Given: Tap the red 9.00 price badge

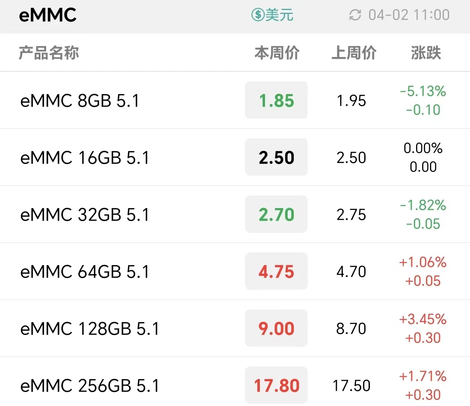Looking at the screenshot, I should 276,328.
